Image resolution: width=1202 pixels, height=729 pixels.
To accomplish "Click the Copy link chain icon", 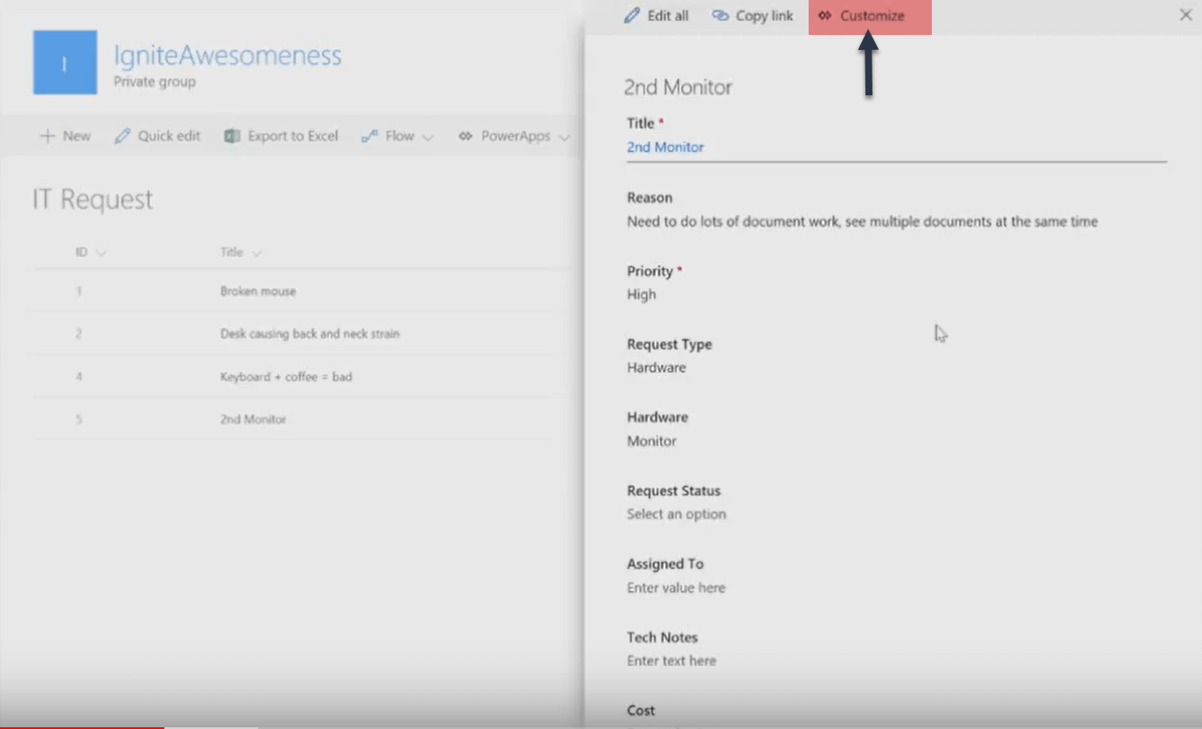I will pyautogui.click(x=720, y=16).
